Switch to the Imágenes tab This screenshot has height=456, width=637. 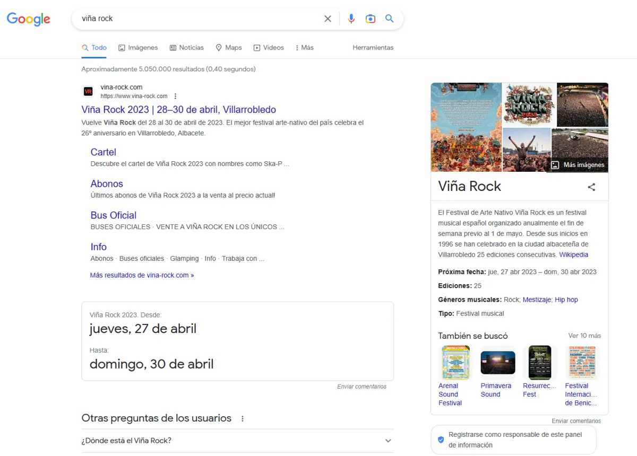click(x=138, y=48)
